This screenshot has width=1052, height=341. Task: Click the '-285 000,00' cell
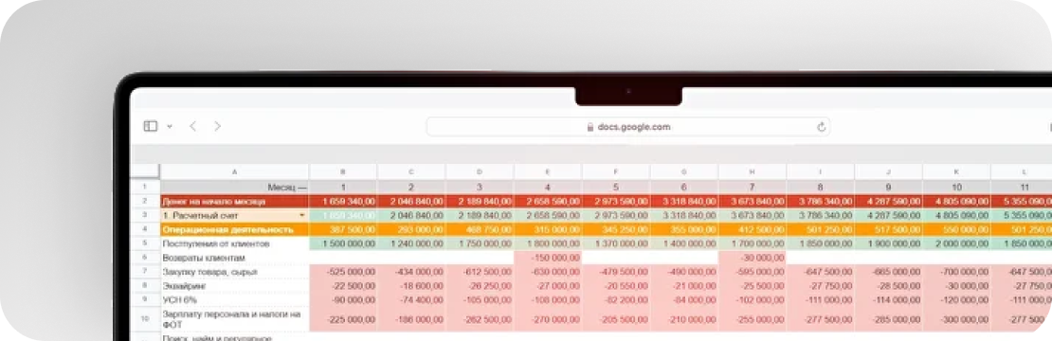click(888, 319)
